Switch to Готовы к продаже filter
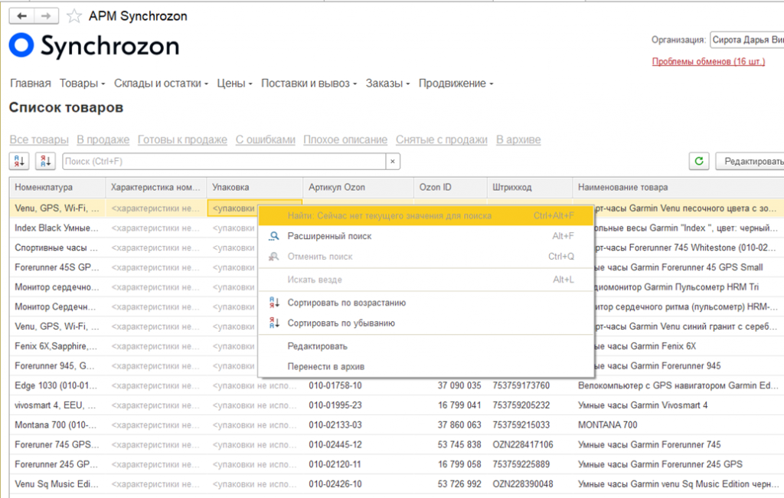Viewport: 784px width, 498px height. (182, 139)
